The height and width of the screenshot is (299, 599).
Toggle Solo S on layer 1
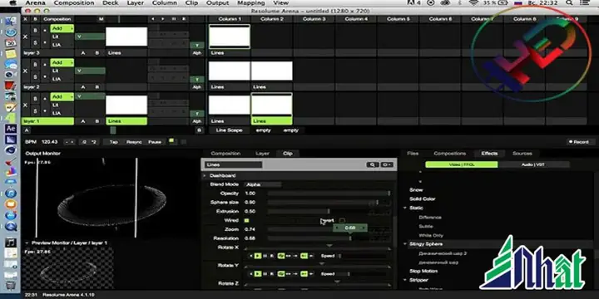pos(36,111)
